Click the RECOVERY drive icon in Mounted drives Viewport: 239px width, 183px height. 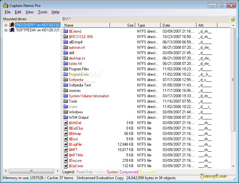click(12, 25)
